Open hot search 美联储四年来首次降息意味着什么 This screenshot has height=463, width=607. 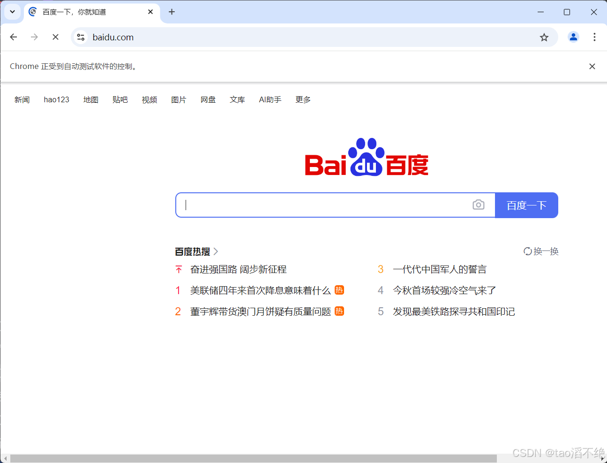click(260, 291)
